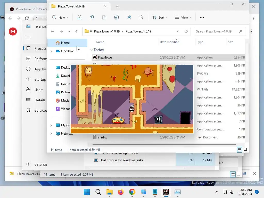Click the Delete trash icon in Explorer toolbar

(141, 17)
